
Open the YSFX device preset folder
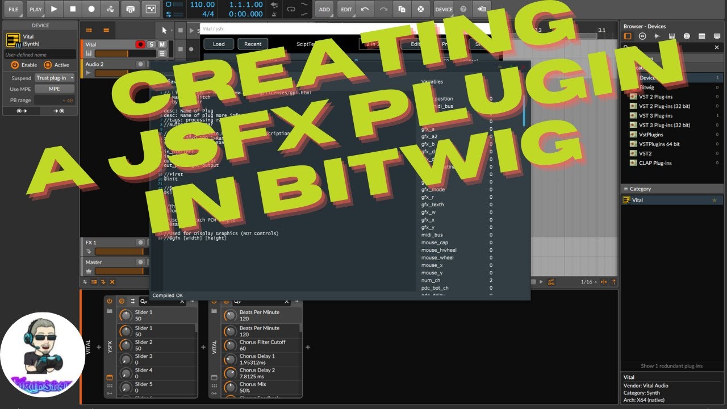(x=110, y=311)
